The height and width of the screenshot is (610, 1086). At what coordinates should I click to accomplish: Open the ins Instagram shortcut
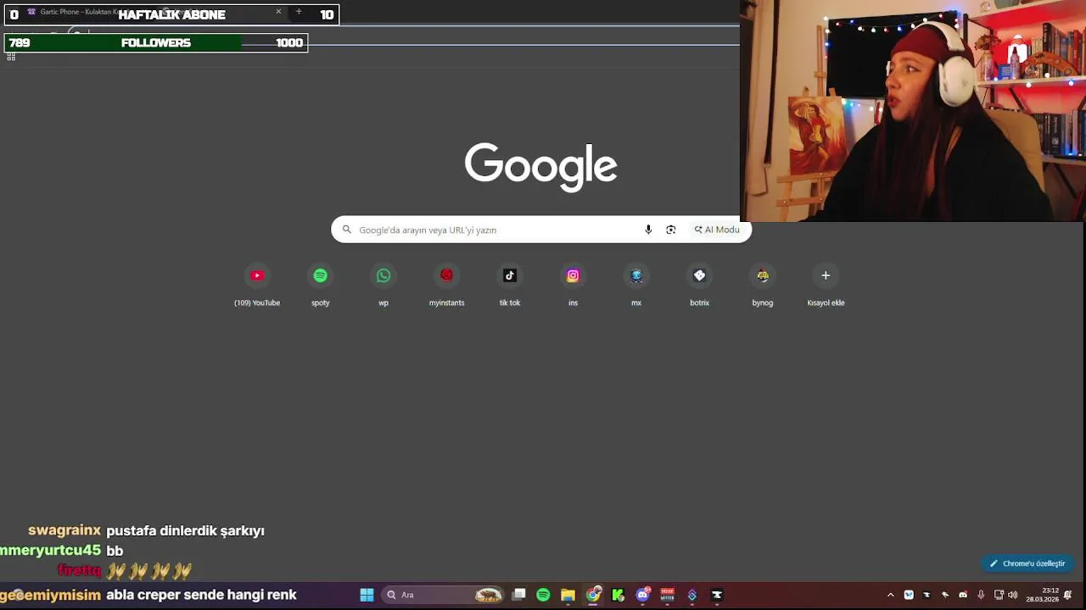[x=573, y=285]
